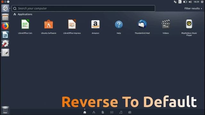The height and width of the screenshot is (115, 205).
Task: Open LibreOffice Impress from the dash
Action: click(72, 24)
